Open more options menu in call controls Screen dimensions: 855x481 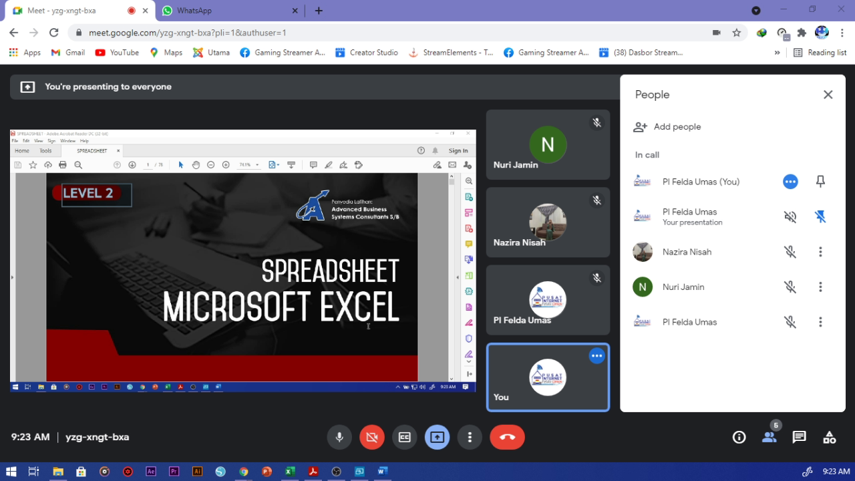point(470,437)
